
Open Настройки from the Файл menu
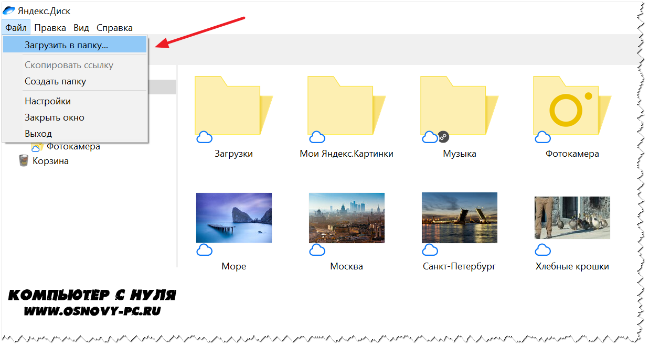coord(47,101)
